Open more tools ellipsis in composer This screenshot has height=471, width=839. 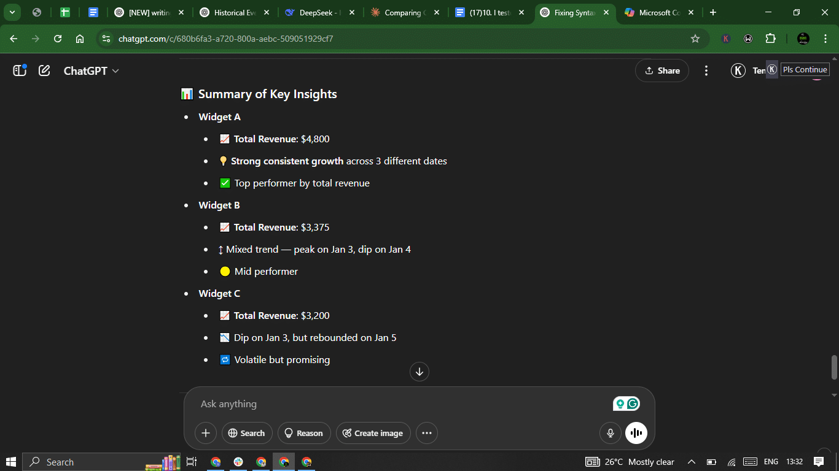pos(427,433)
